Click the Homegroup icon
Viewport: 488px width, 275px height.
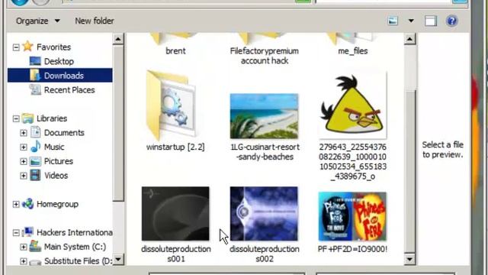click(27, 204)
